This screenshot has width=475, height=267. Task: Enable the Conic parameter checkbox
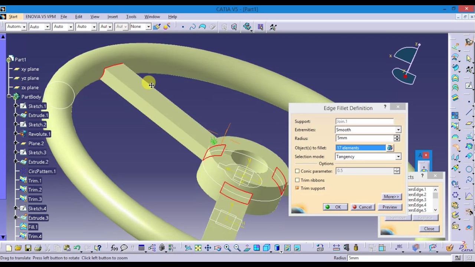point(297,171)
